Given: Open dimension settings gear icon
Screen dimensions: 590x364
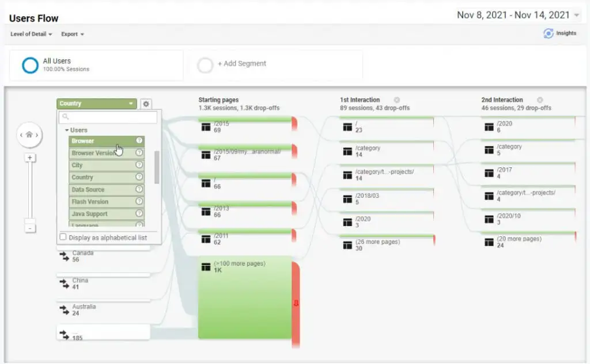Looking at the screenshot, I should coord(146,104).
